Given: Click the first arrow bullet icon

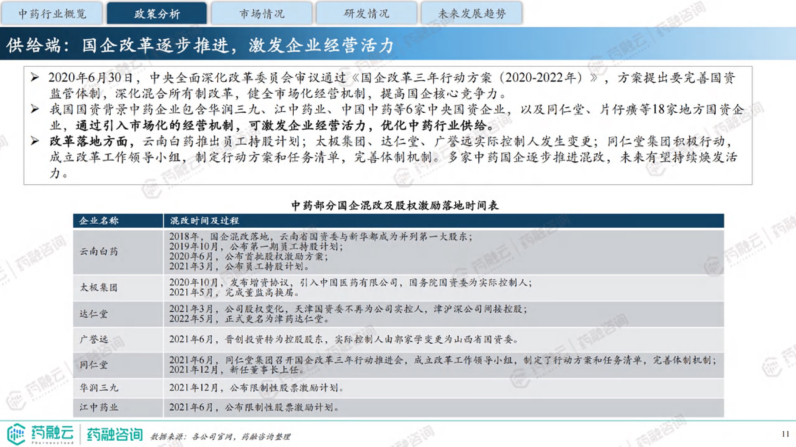Looking at the screenshot, I should [x=35, y=77].
